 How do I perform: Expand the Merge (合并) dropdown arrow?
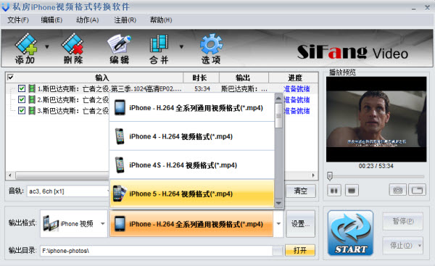click(181, 47)
